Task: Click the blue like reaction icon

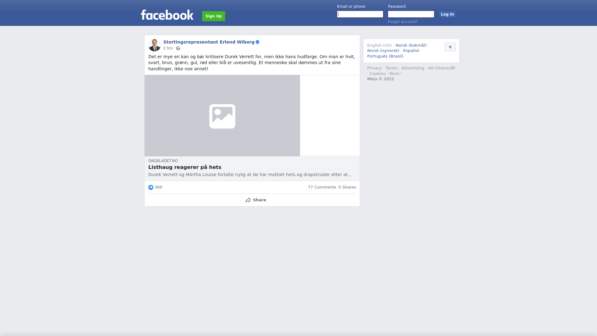Action: pos(151,187)
